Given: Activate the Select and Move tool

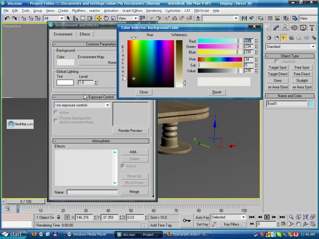Looking at the screenshot, I should [99, 18].
